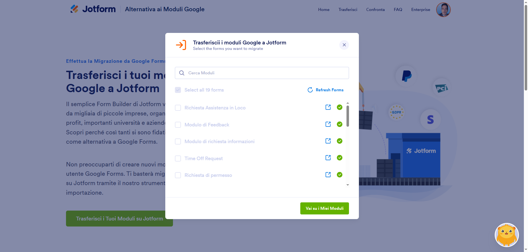528x252 pixels.
Task: Click the Richiesta di permesso form name
Action: click(x=208, y=175)
